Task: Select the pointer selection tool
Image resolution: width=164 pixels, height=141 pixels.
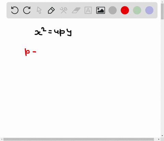Action: pyautogui.click(x=39, y=10)
